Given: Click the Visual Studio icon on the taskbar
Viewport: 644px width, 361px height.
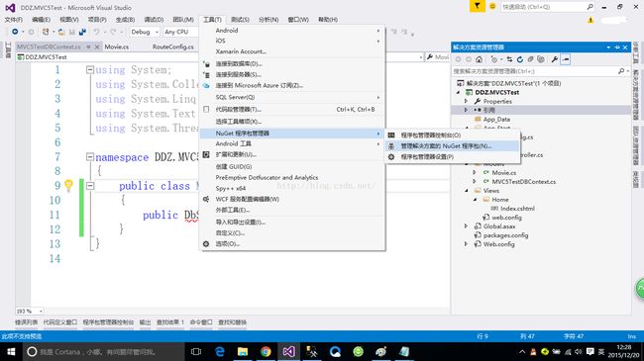Looking at the screenshot, I should tap(288, 351).
